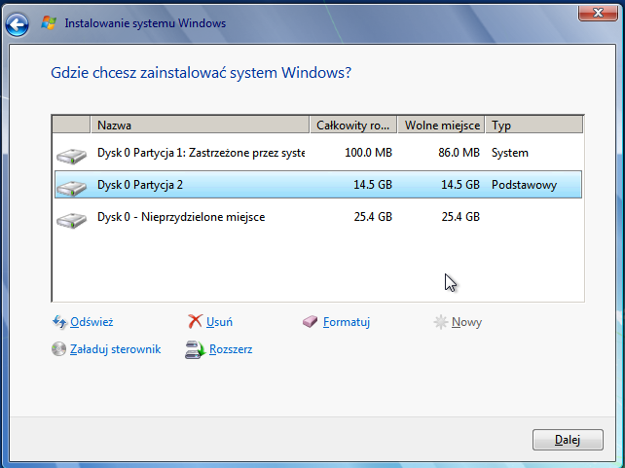625x468 pixels.
Task: Click the Podstawowy type cell
Action: pyautogui.click(x=524, y=185)
